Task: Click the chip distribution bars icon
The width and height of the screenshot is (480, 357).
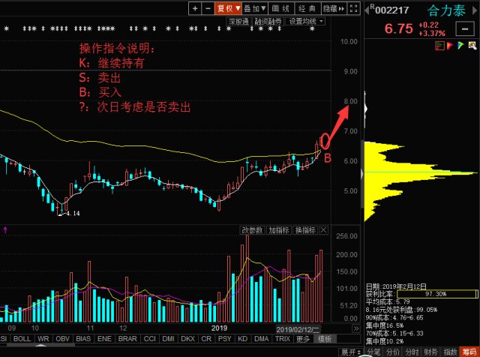Action: tap(439, 46)
